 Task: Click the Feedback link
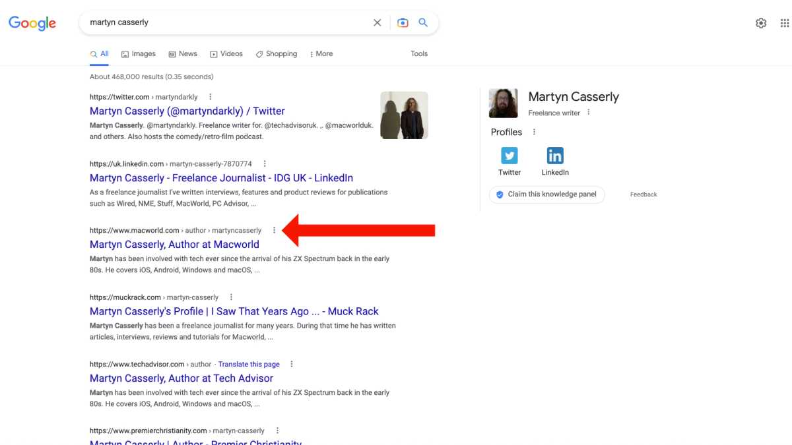[643, 194]
